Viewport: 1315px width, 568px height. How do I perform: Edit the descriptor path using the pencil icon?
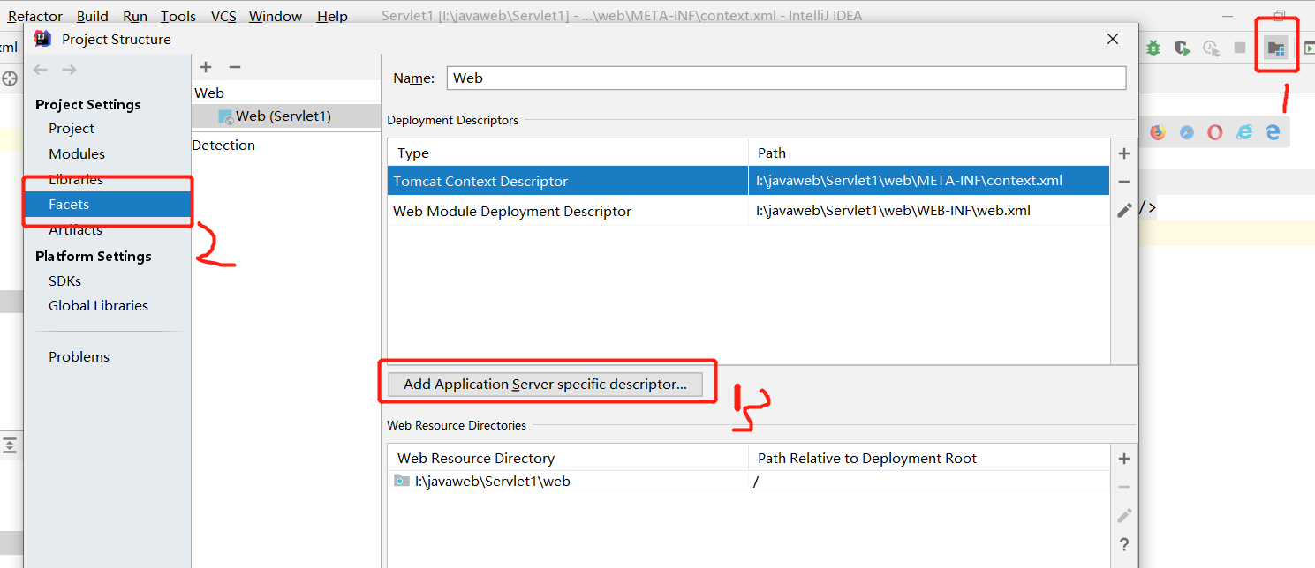(1123, 209)
